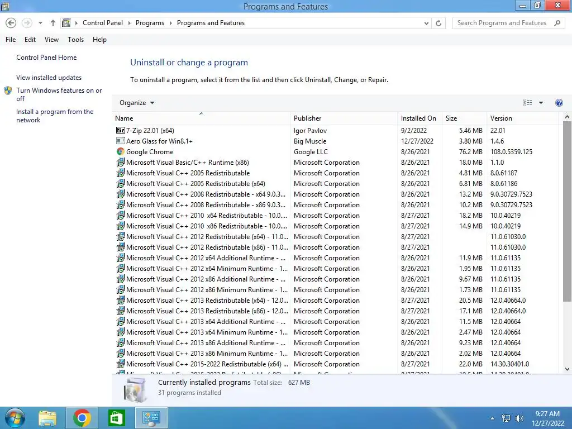572x429 pixels.
Task: Click icon of Visual C++ 2013 x64 Additional Runtime
Action: 121,321
